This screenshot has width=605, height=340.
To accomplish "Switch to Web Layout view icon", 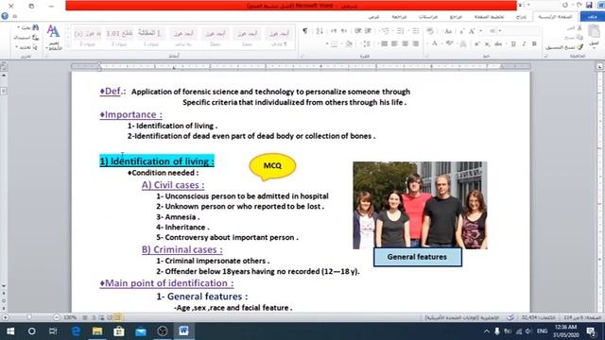I will [x=101, y=317].
